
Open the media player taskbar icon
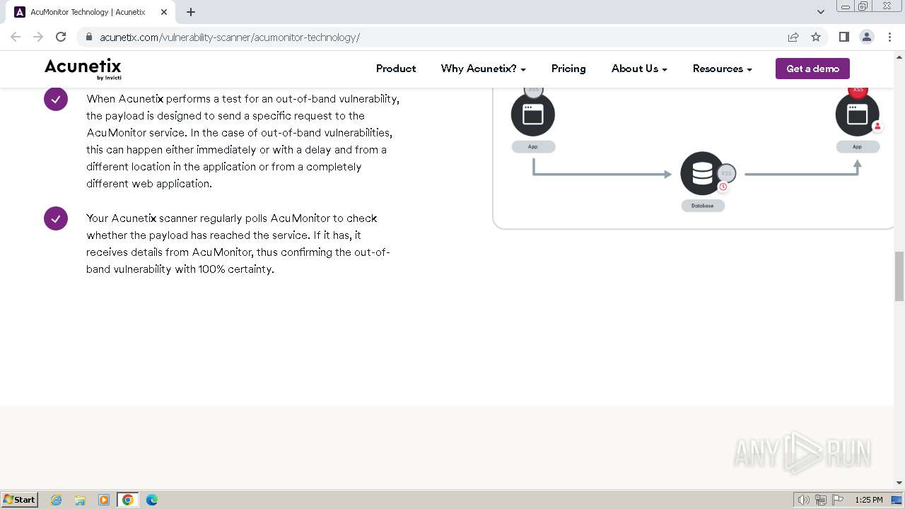pos(104,500)
